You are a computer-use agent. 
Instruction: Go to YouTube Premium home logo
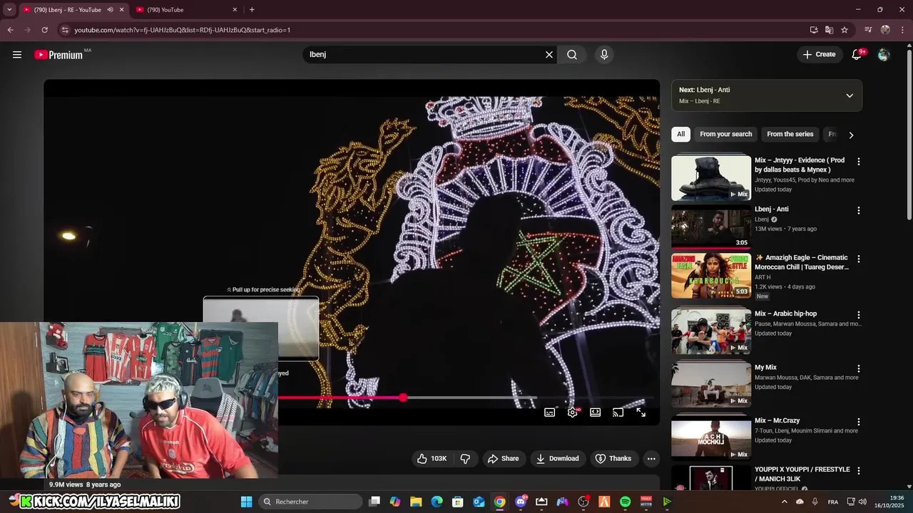click(x=58, y=55)
